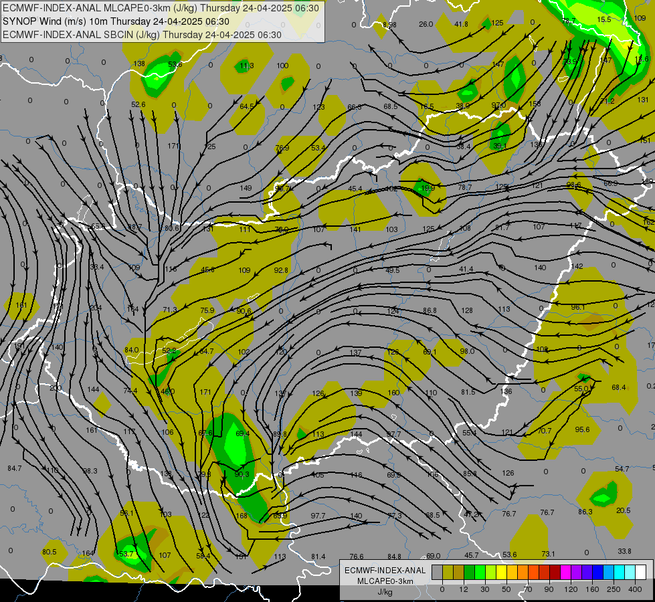The image size is (655, 602).
Task: Click the map value 49.5
Action: tap(392, 270)
